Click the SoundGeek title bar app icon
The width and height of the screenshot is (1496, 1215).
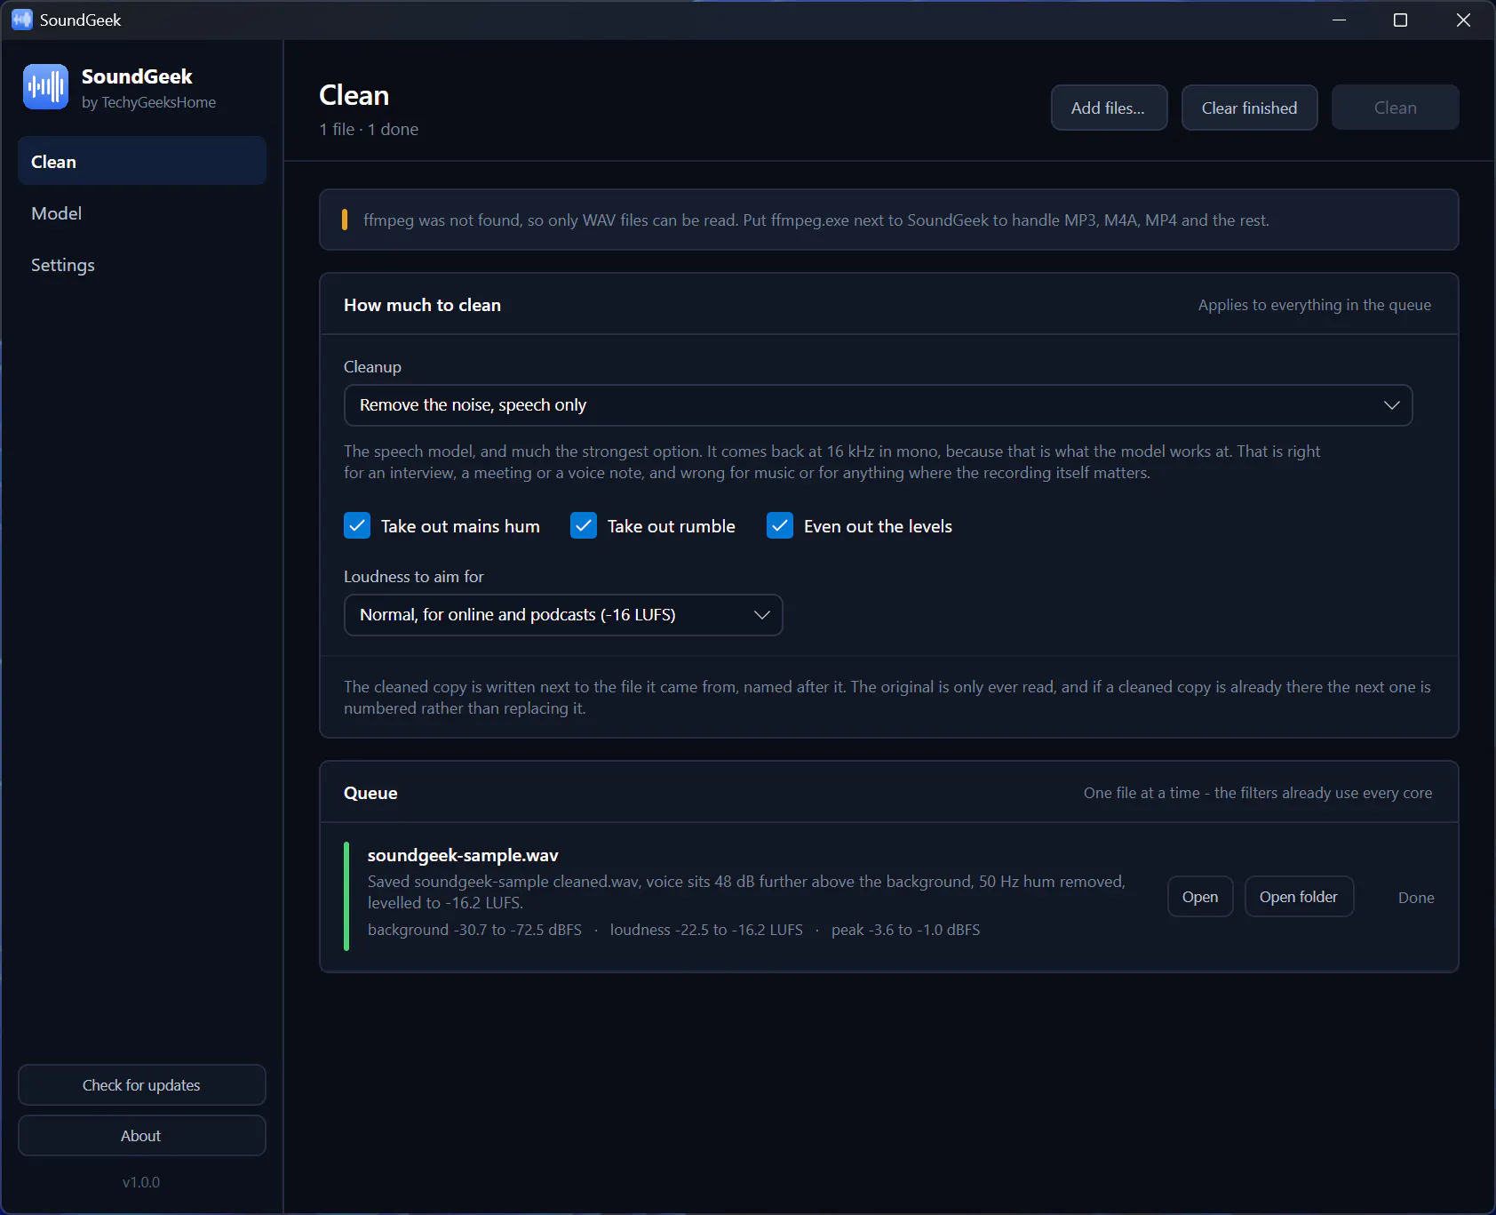pyautogui.click(x=22, y=20)
